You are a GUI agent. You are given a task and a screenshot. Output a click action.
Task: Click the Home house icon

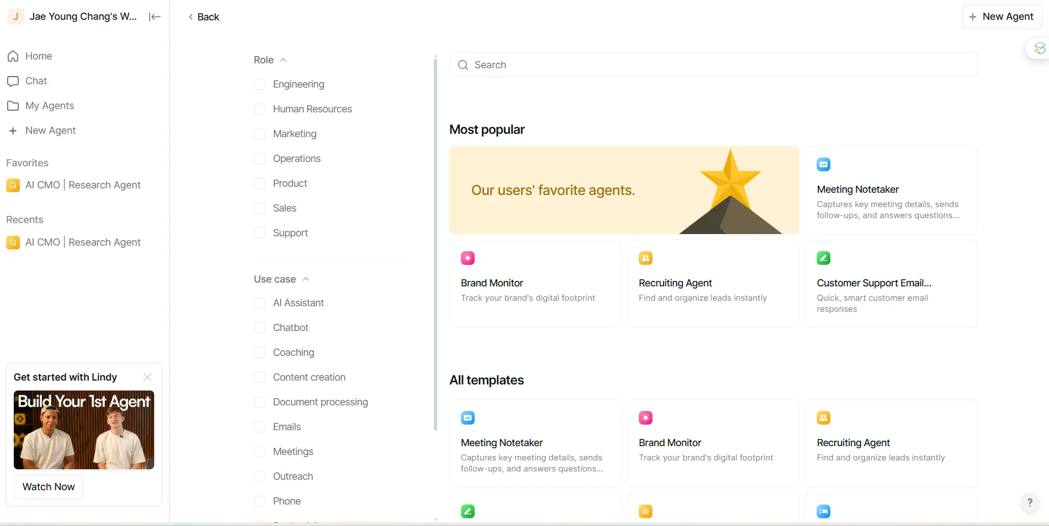13,56
